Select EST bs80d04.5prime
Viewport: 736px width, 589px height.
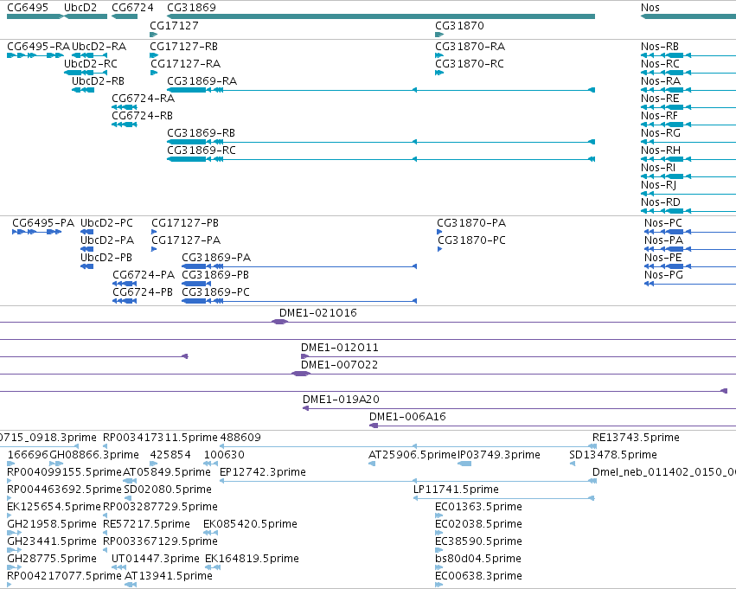coord(477,559)
